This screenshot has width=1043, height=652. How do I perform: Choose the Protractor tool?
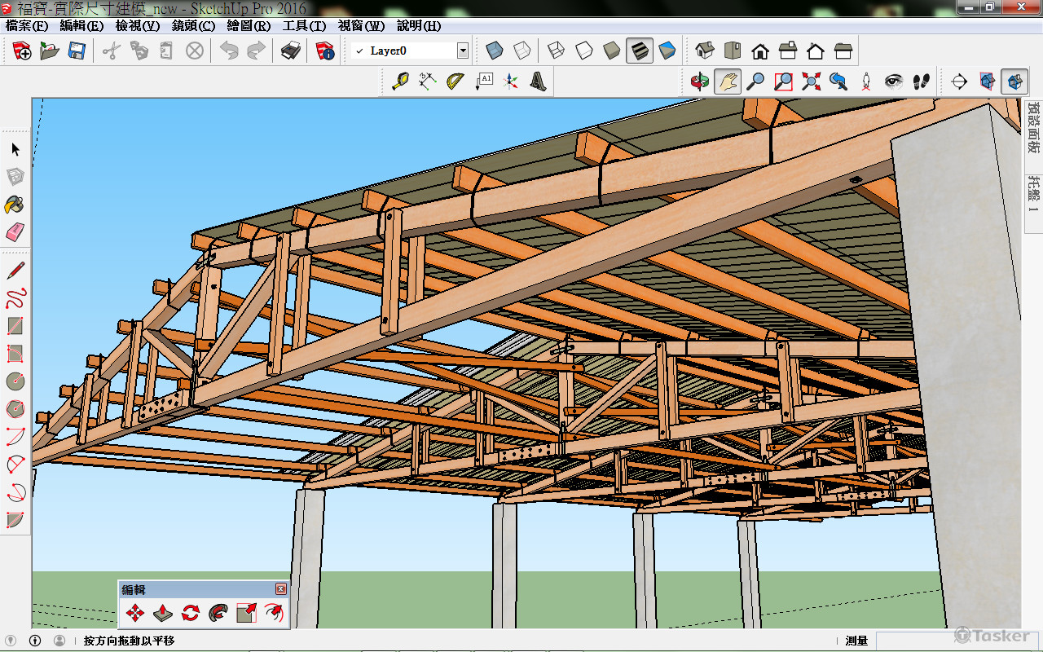tap(455, 81)
